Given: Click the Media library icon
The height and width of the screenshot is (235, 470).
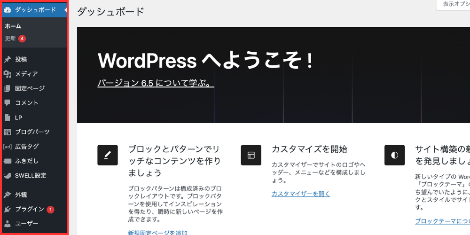Looking at the screenshot, I should pyautogui.click(x=8, y=74).
